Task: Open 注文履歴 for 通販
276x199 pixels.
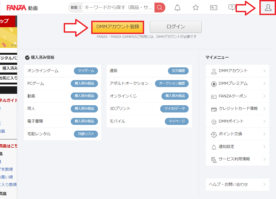Action: (178, 71)
